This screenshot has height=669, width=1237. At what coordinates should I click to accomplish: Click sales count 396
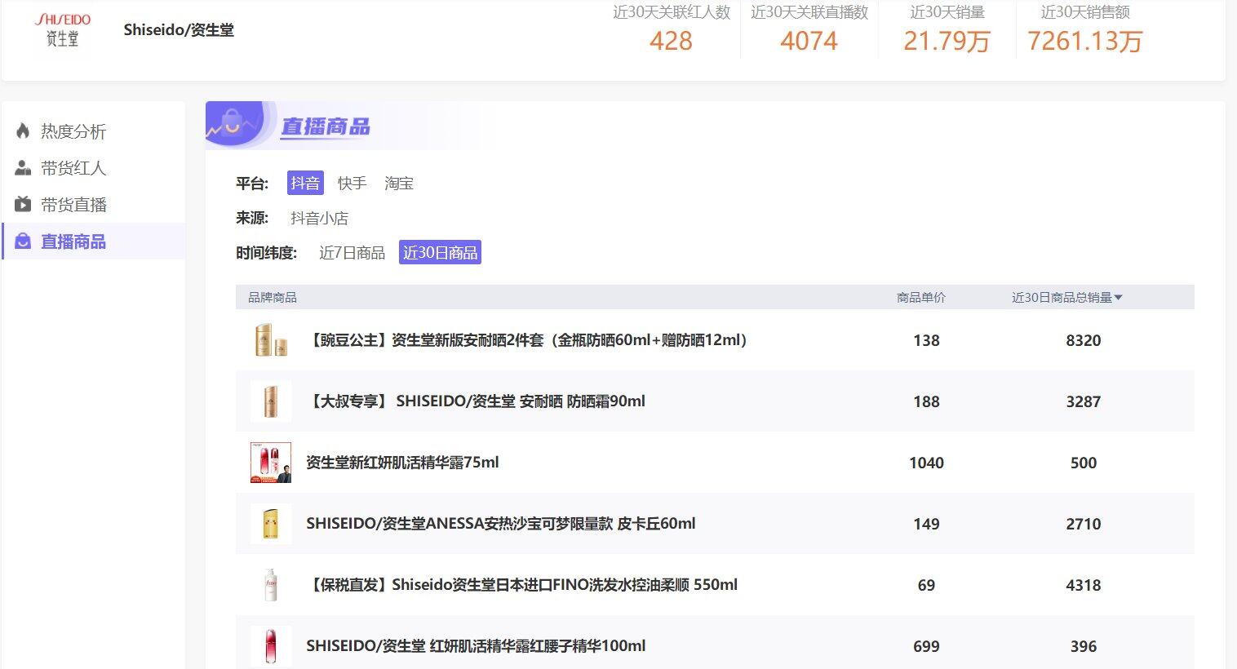tap(1084, 647)
